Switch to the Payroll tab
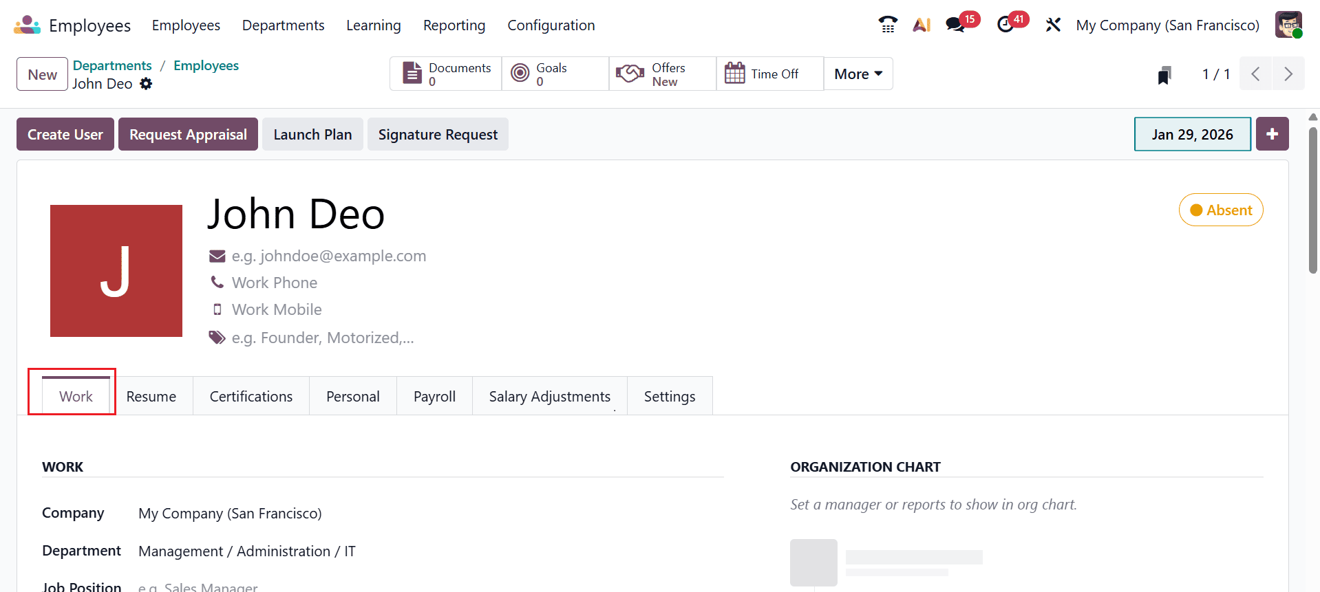The width and height of the screenshot is (1320, 592). pyautogui.click(x=434, y=397)
